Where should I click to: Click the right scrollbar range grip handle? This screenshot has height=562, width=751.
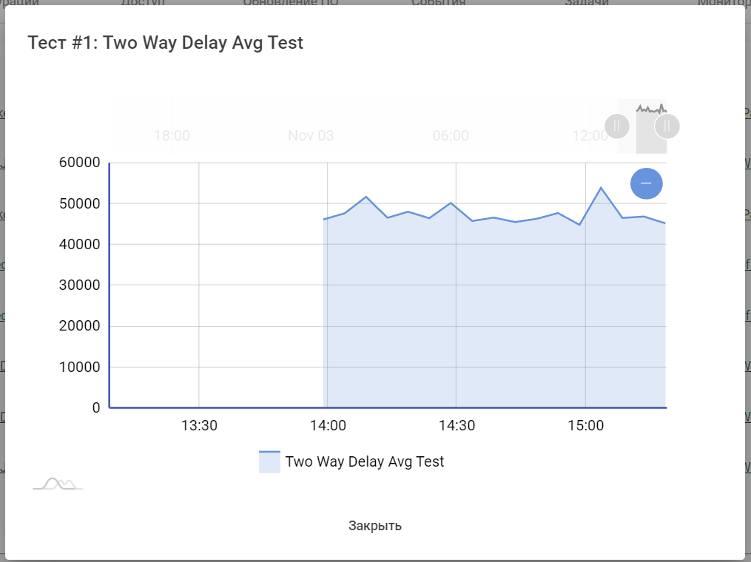[667, 126]
